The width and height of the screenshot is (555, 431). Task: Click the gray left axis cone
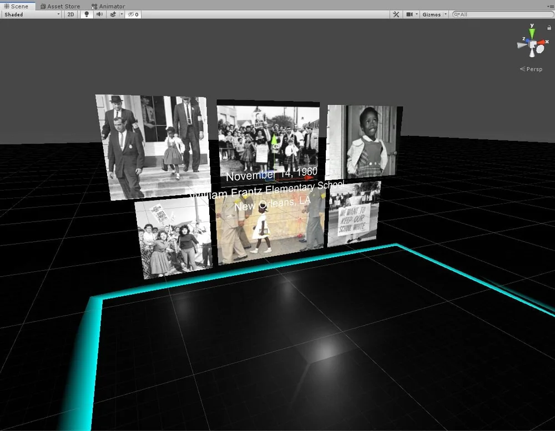pyautogui.click(x=522, y=45)
